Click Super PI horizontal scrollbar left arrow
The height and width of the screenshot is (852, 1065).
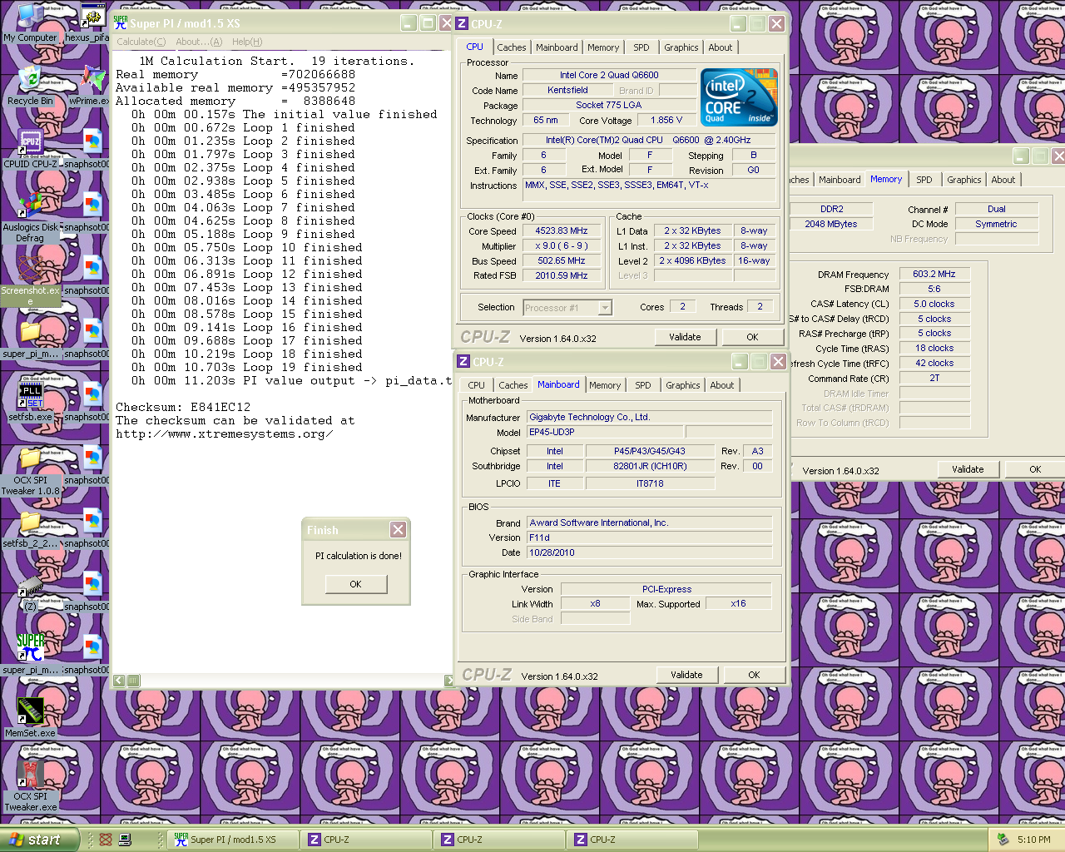click(x=119, y=681)
